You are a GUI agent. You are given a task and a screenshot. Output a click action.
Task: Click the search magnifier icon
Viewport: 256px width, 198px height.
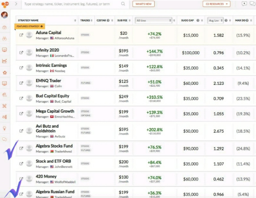(123, 4)
